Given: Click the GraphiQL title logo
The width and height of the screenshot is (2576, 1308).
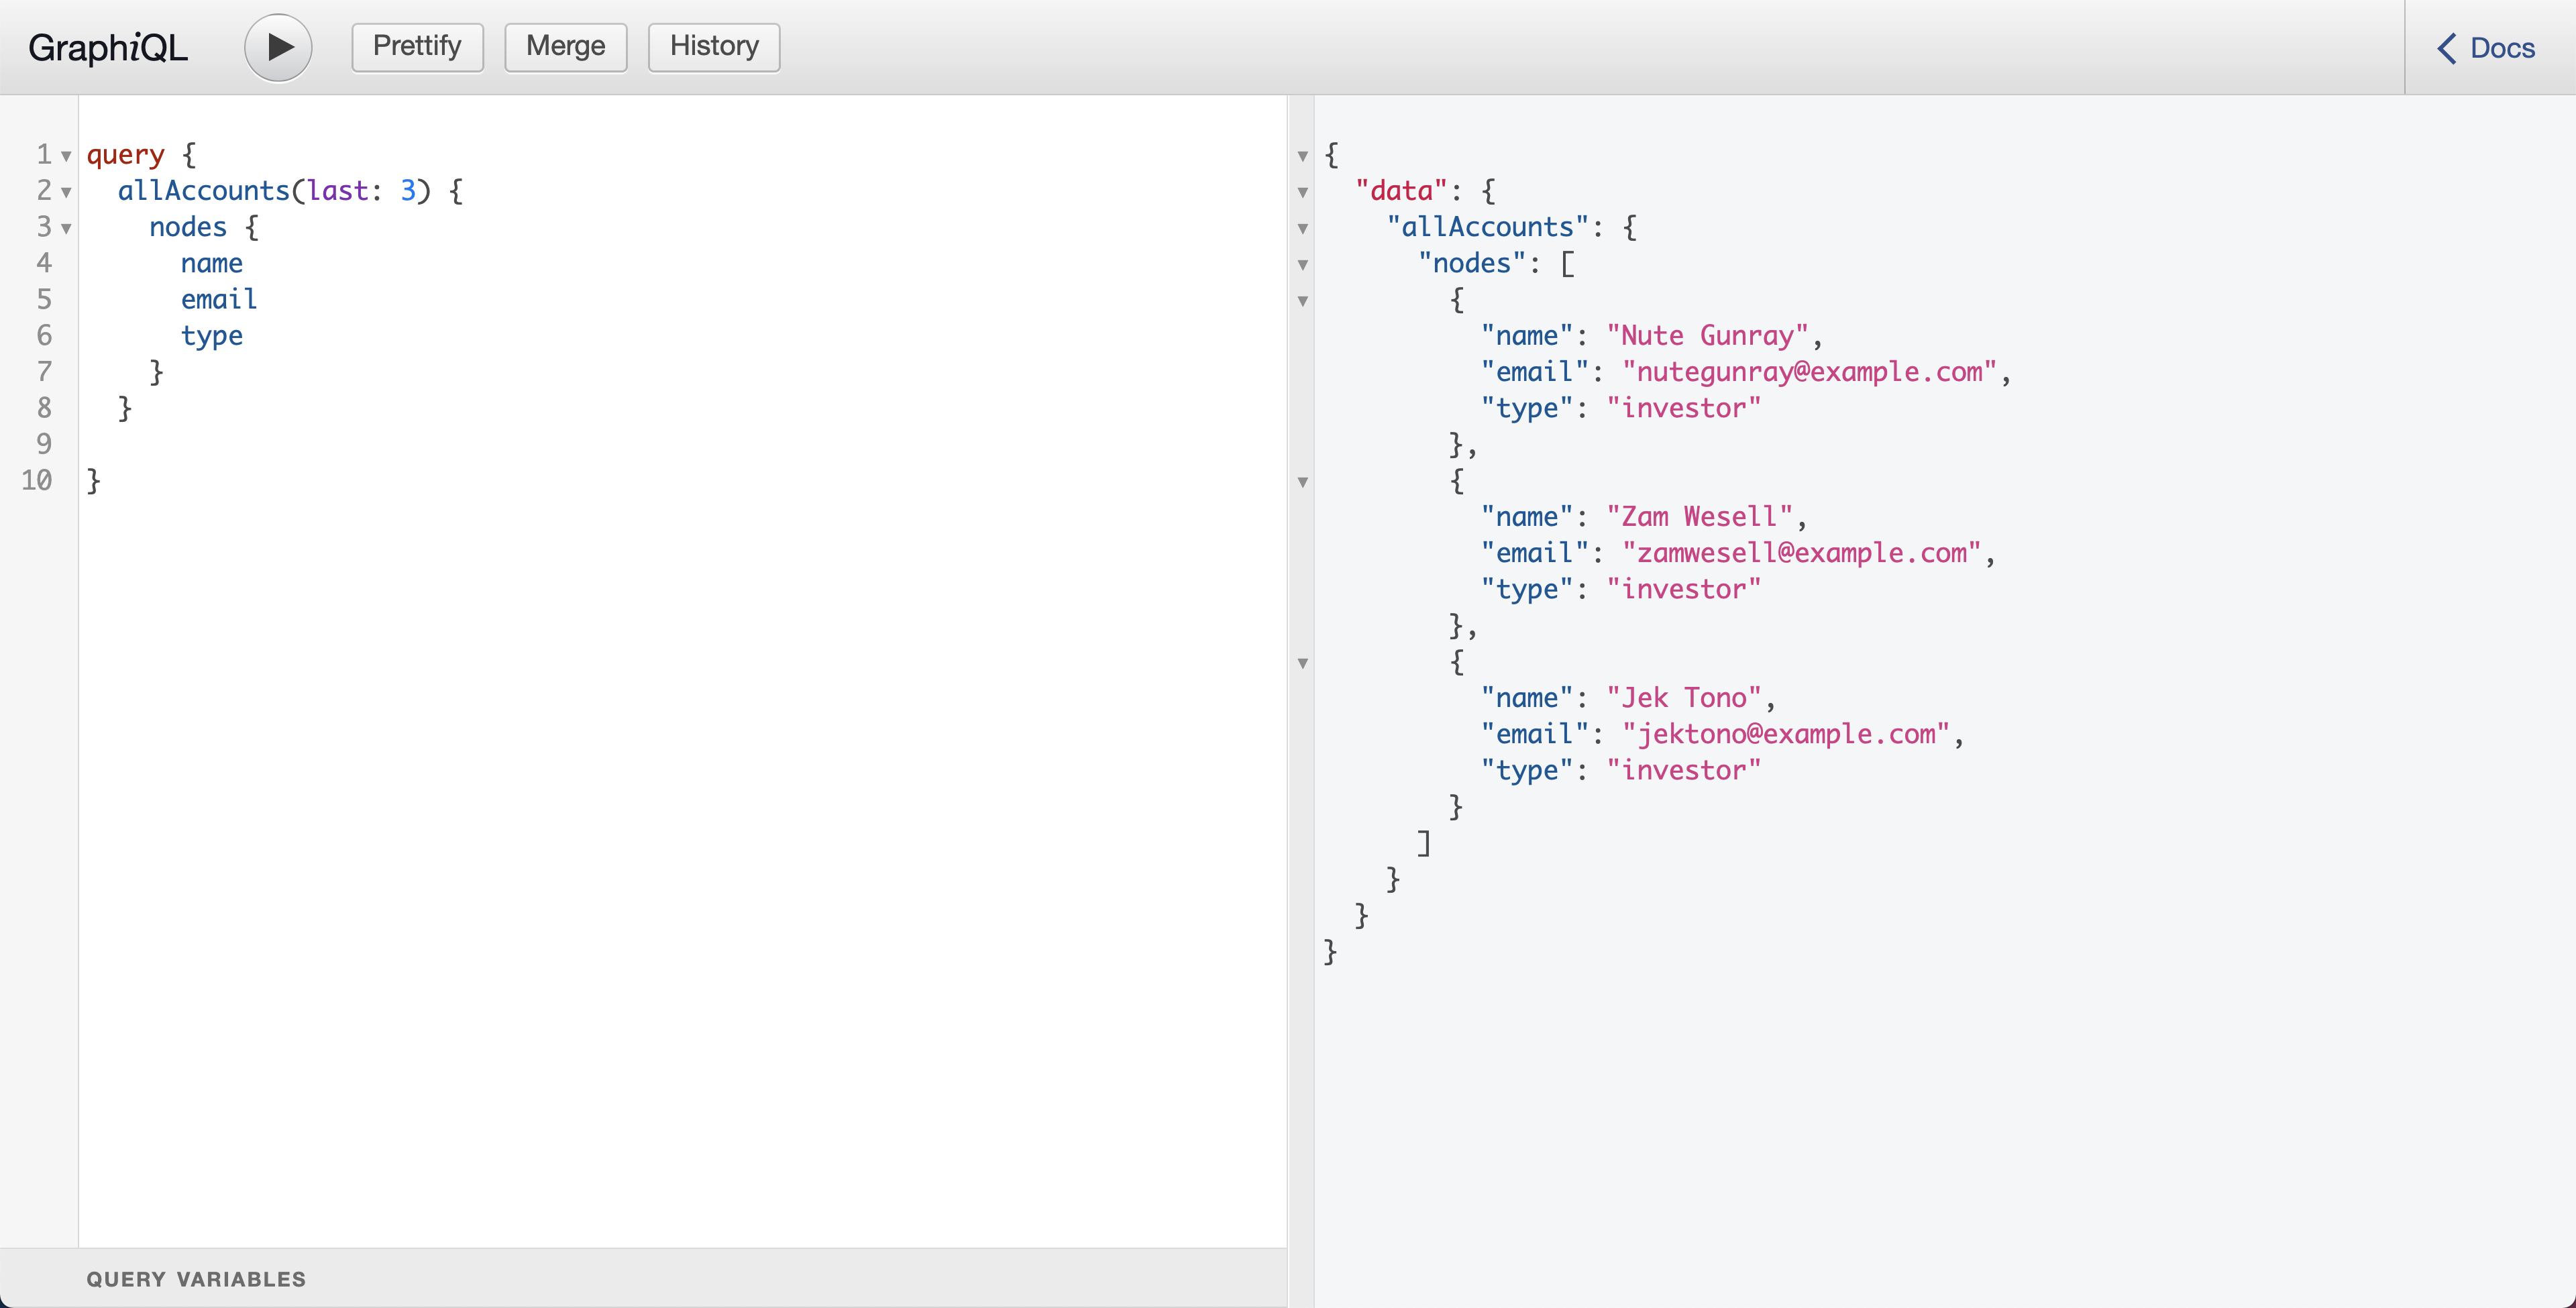Looking at the screenshot, I should tap(108, 48).
